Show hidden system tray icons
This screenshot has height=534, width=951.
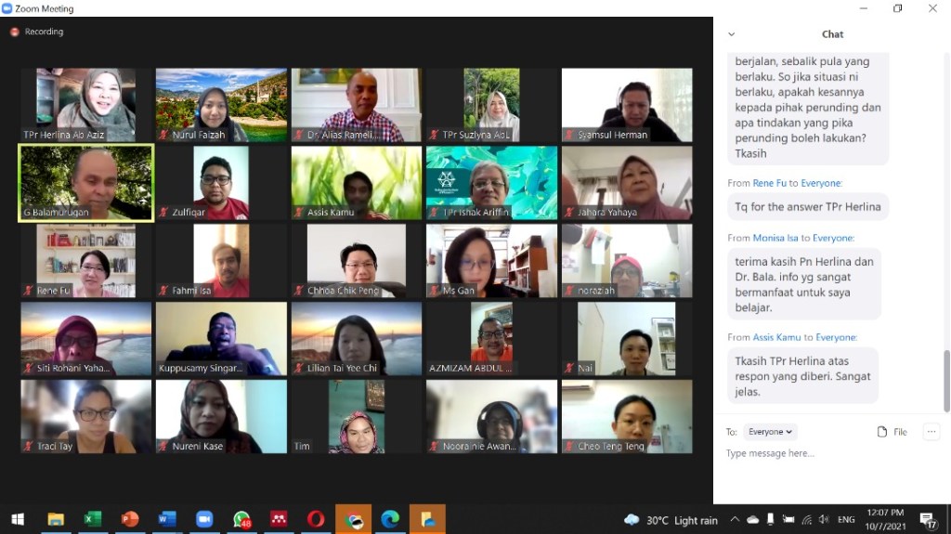735,520
